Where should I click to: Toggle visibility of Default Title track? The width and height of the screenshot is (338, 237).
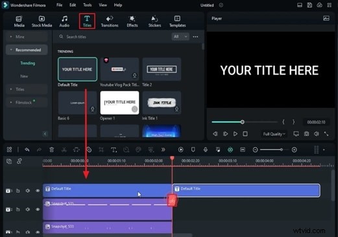38,190
